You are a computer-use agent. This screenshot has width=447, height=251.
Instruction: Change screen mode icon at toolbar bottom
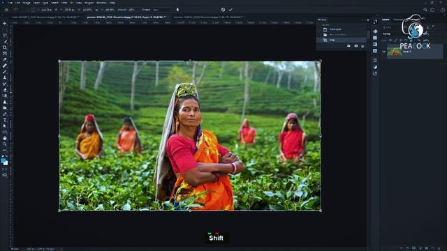coord(5,175)
